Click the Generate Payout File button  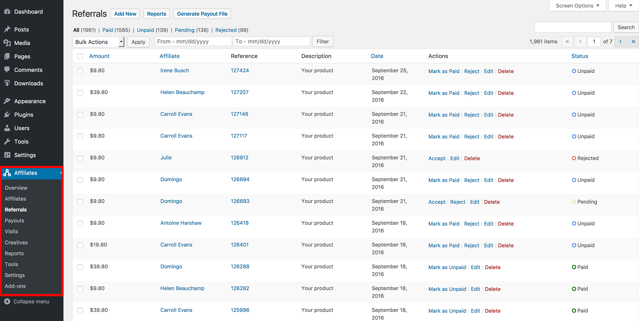point(202,13)
